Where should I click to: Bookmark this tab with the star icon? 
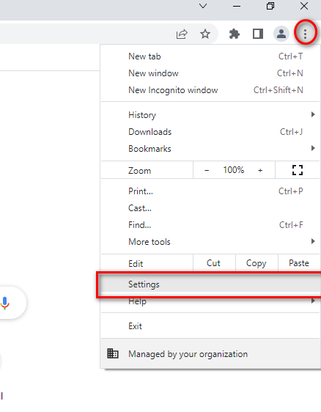coord(205,34)
